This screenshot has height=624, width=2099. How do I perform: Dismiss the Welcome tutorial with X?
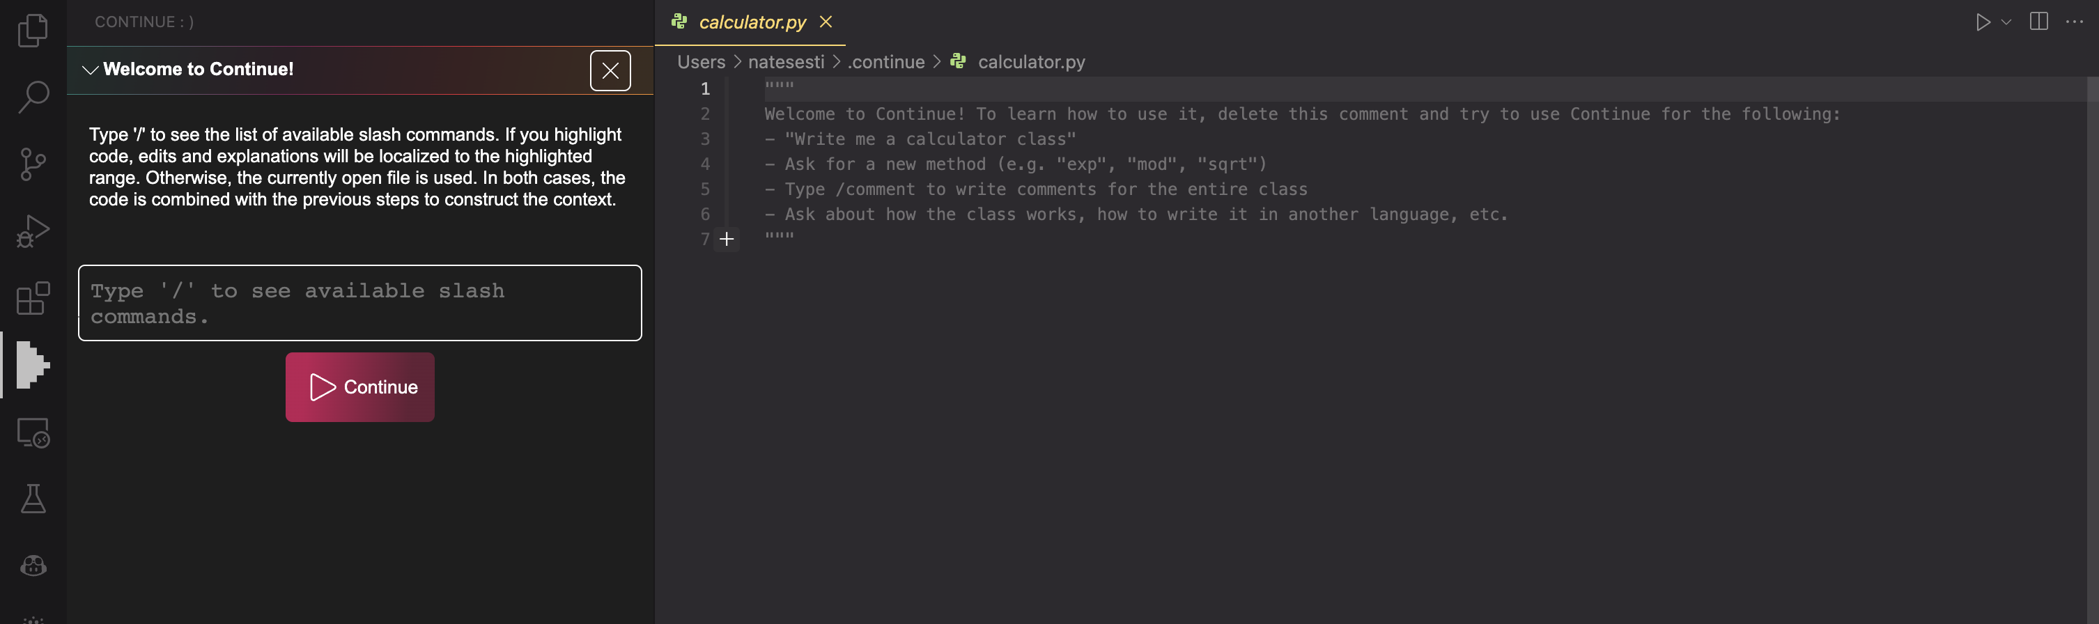click(x=610, y=71)
